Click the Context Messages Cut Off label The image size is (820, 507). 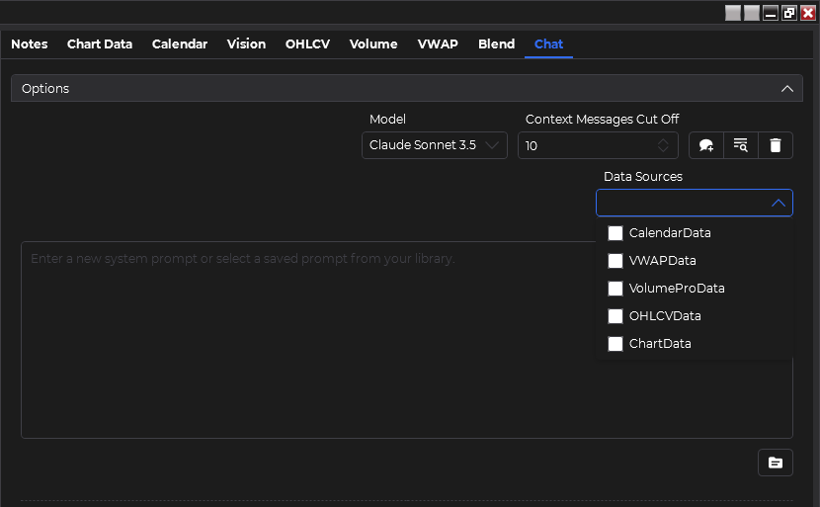(602, 120)
